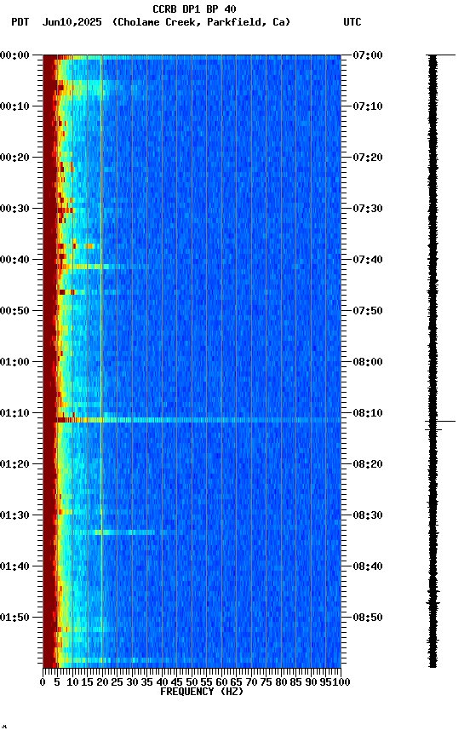
Task: Click the PDT time label 01:40
Action: 14,567
